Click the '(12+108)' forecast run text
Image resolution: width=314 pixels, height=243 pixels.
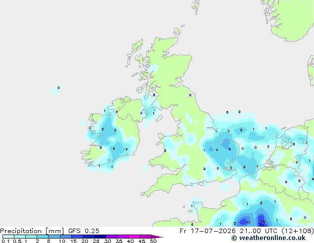pyautogui.click(x=298, y=231)
